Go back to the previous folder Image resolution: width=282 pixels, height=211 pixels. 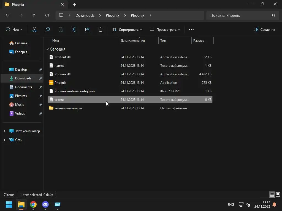7,15
